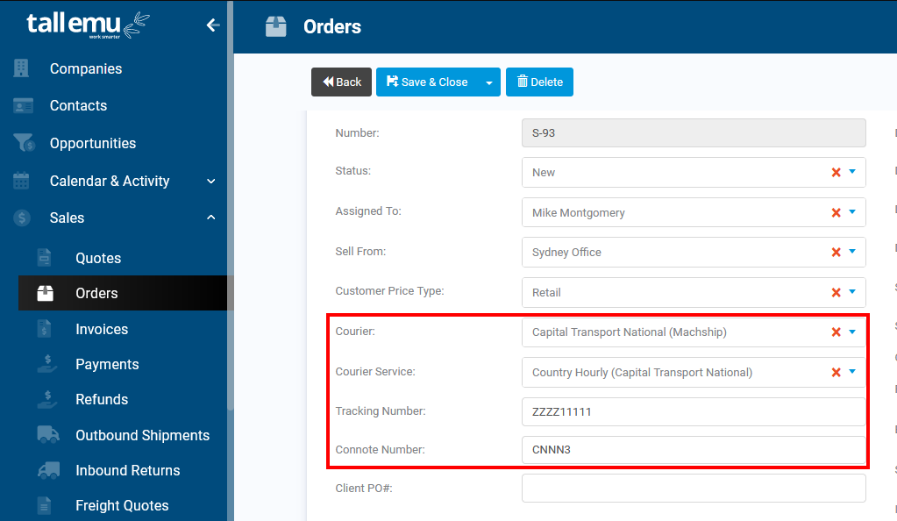This screenshot has width=897, height=521.
Task: Click the Refunds hand icon
Action: click(46, 399)
